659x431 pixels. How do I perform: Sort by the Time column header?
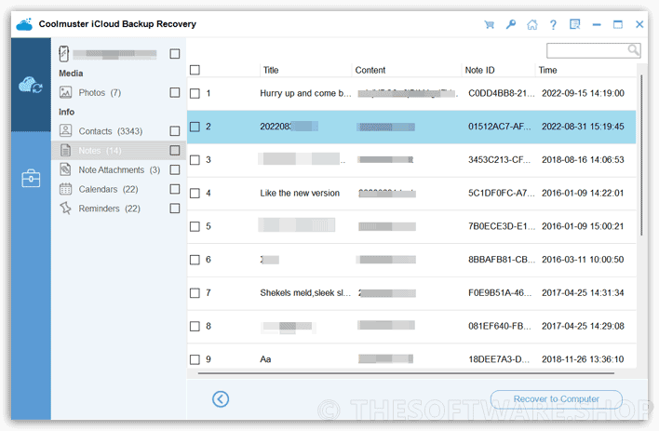point(547,70)
